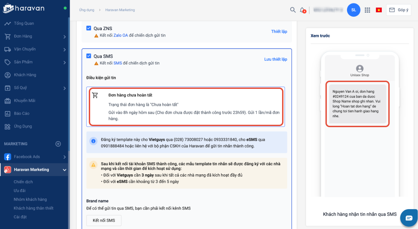The image size is (418, 229).
Task: Select the Đơn hàng chưa hoàn tất condition
Action: [186, 107]
